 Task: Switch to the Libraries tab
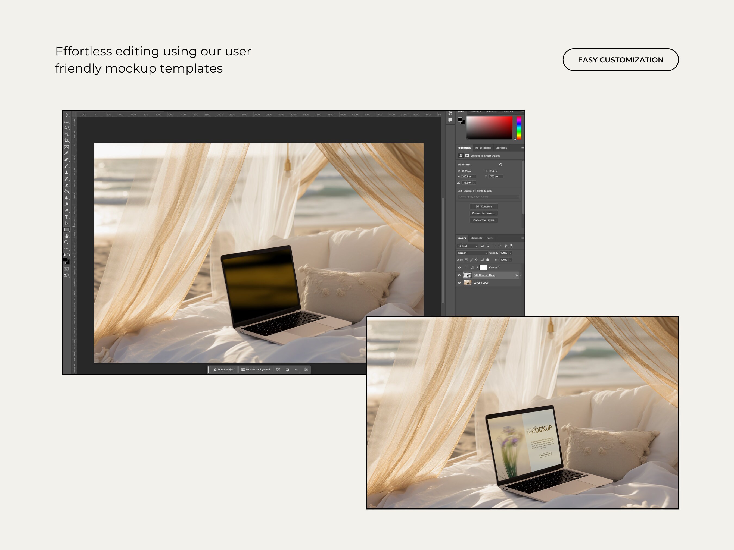[501, 148]
